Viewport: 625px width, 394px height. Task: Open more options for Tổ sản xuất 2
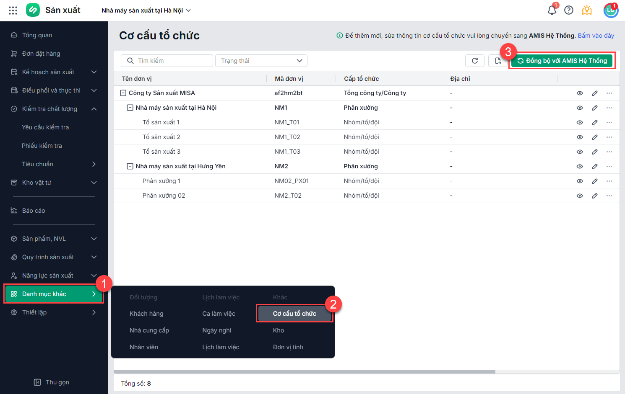point(609,137)
